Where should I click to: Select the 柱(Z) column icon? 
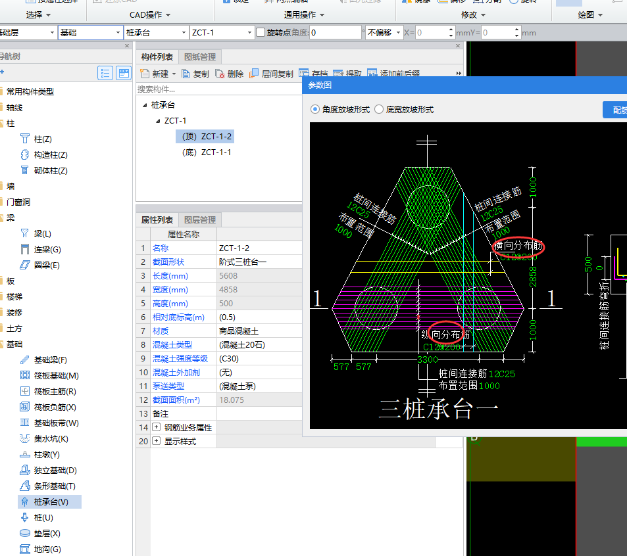pyautogui.click(x=25, y=139)
